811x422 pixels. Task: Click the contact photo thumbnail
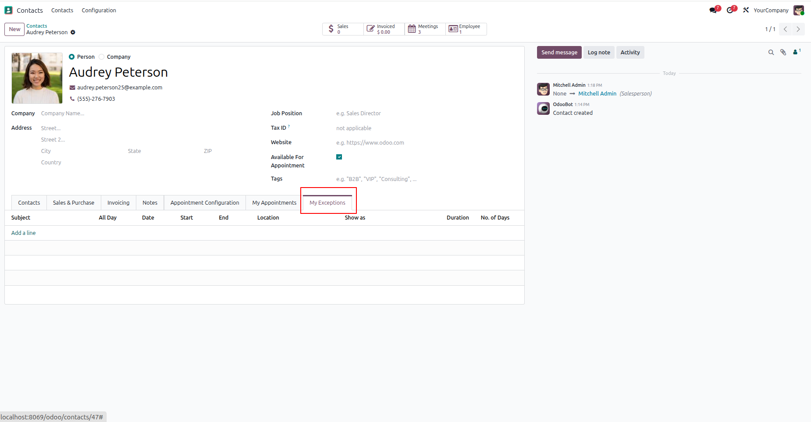(x=37, y=78)
